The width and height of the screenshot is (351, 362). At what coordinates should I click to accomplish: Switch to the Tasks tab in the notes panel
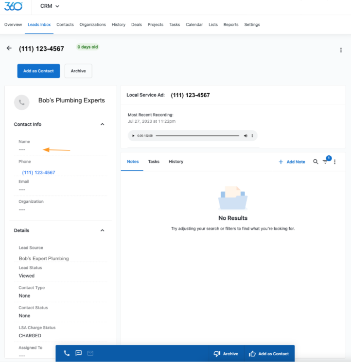pos(154,162)
